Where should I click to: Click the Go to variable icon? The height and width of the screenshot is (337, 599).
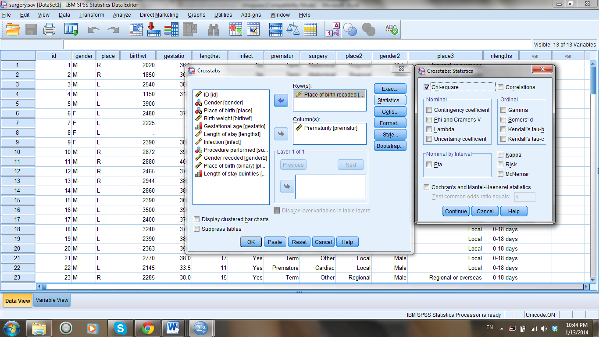pyautogui.click(x=154, y=29)
